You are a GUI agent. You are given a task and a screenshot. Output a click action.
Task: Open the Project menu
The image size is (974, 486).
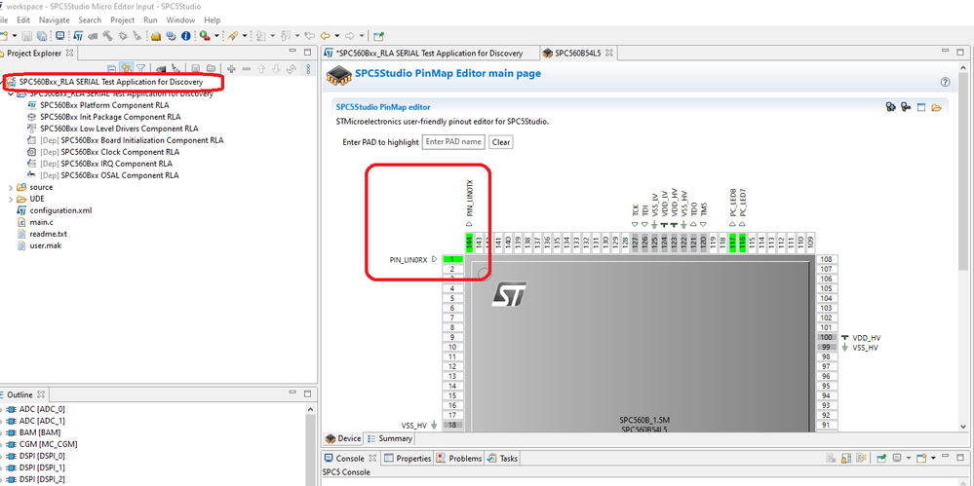click(x=123, y=19)
